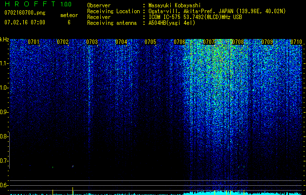Click the 0703 time marker

92,41
